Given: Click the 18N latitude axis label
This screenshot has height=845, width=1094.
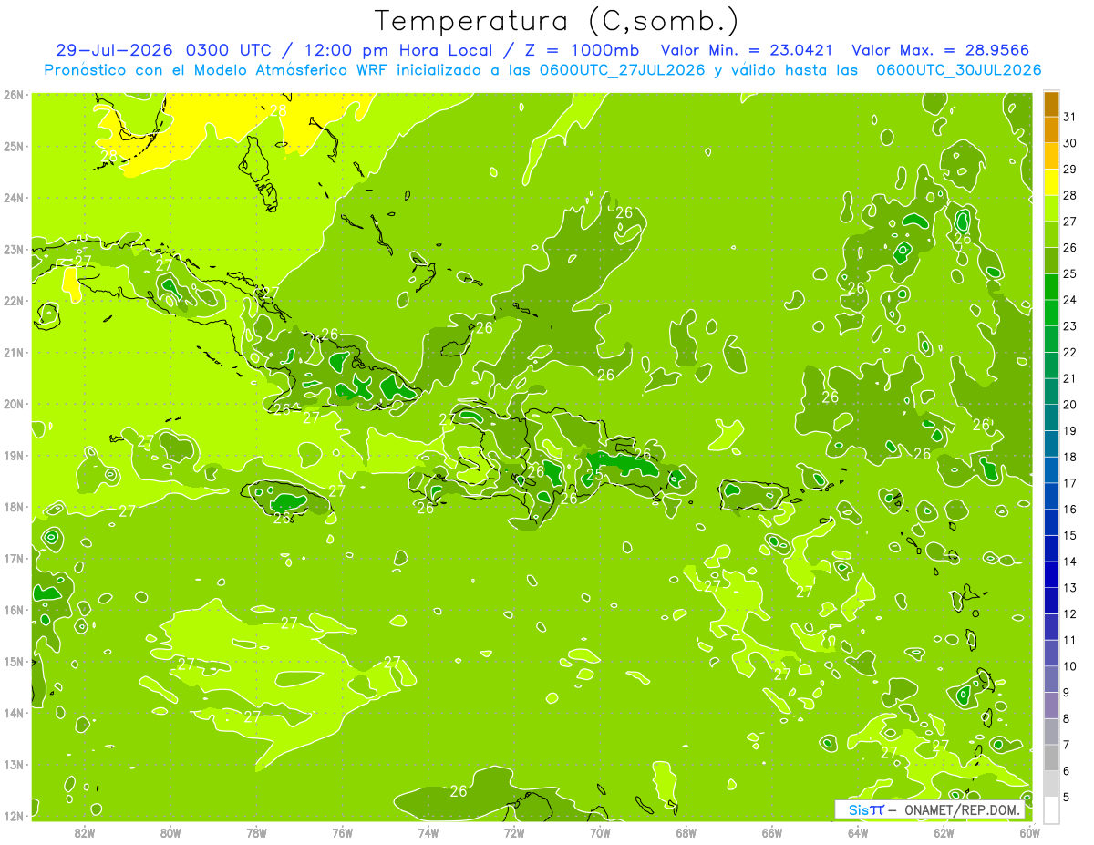Looking at the screenshot, I should pyautogui.click(x=14, y=507).
